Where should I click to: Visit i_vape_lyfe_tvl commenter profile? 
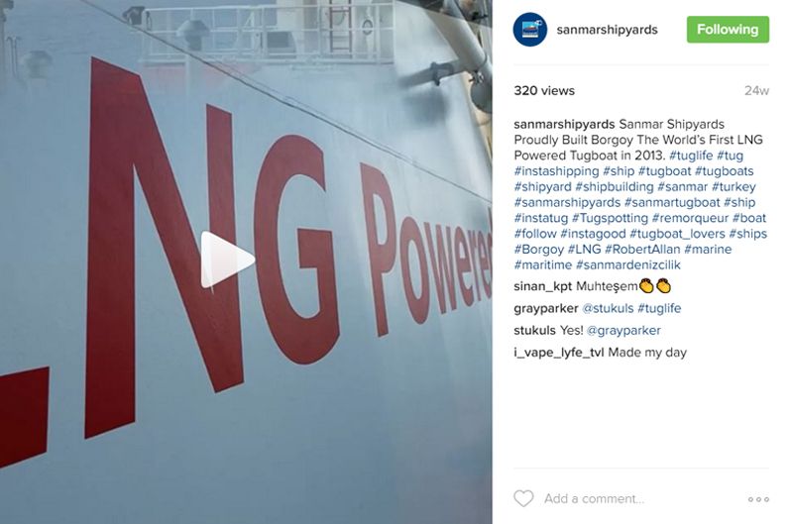(559, 353)
